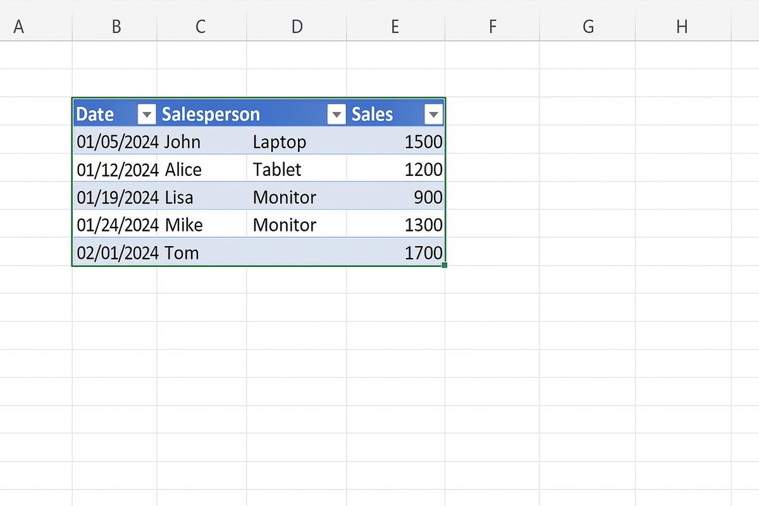The height and width of the screenshot is (506, 759).
Task: Select column C header
Action: tap(201, 27)
